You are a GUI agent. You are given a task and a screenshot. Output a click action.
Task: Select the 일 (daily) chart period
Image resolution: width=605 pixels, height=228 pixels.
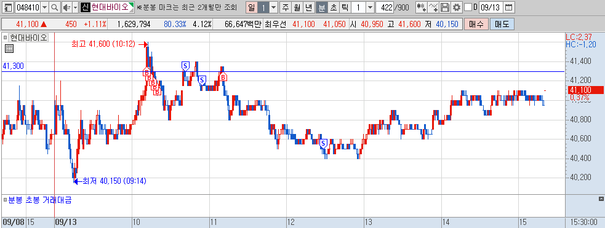click(x=252, y=7)
